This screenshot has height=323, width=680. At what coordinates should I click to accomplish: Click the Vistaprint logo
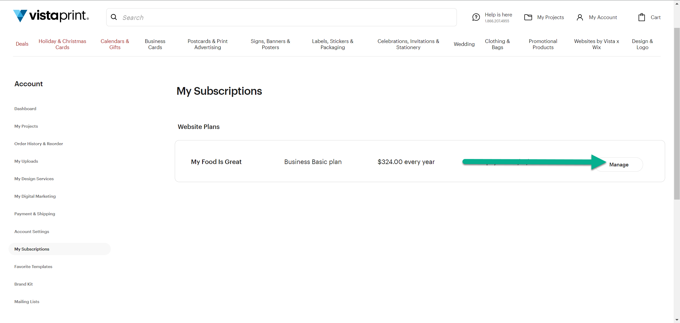(51, 16)
